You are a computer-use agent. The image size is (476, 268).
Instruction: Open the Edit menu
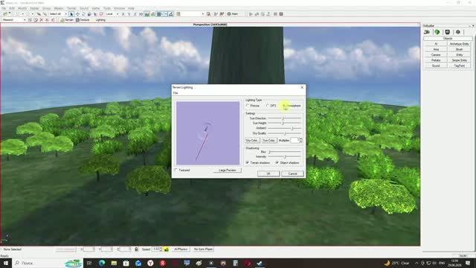pyautogui.click(x=12, y=8)
